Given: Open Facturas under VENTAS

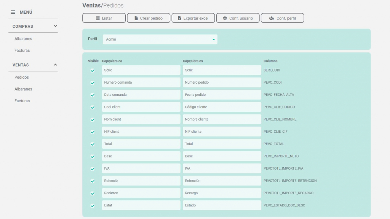Looking at the screenshot, I should (22, 101).
